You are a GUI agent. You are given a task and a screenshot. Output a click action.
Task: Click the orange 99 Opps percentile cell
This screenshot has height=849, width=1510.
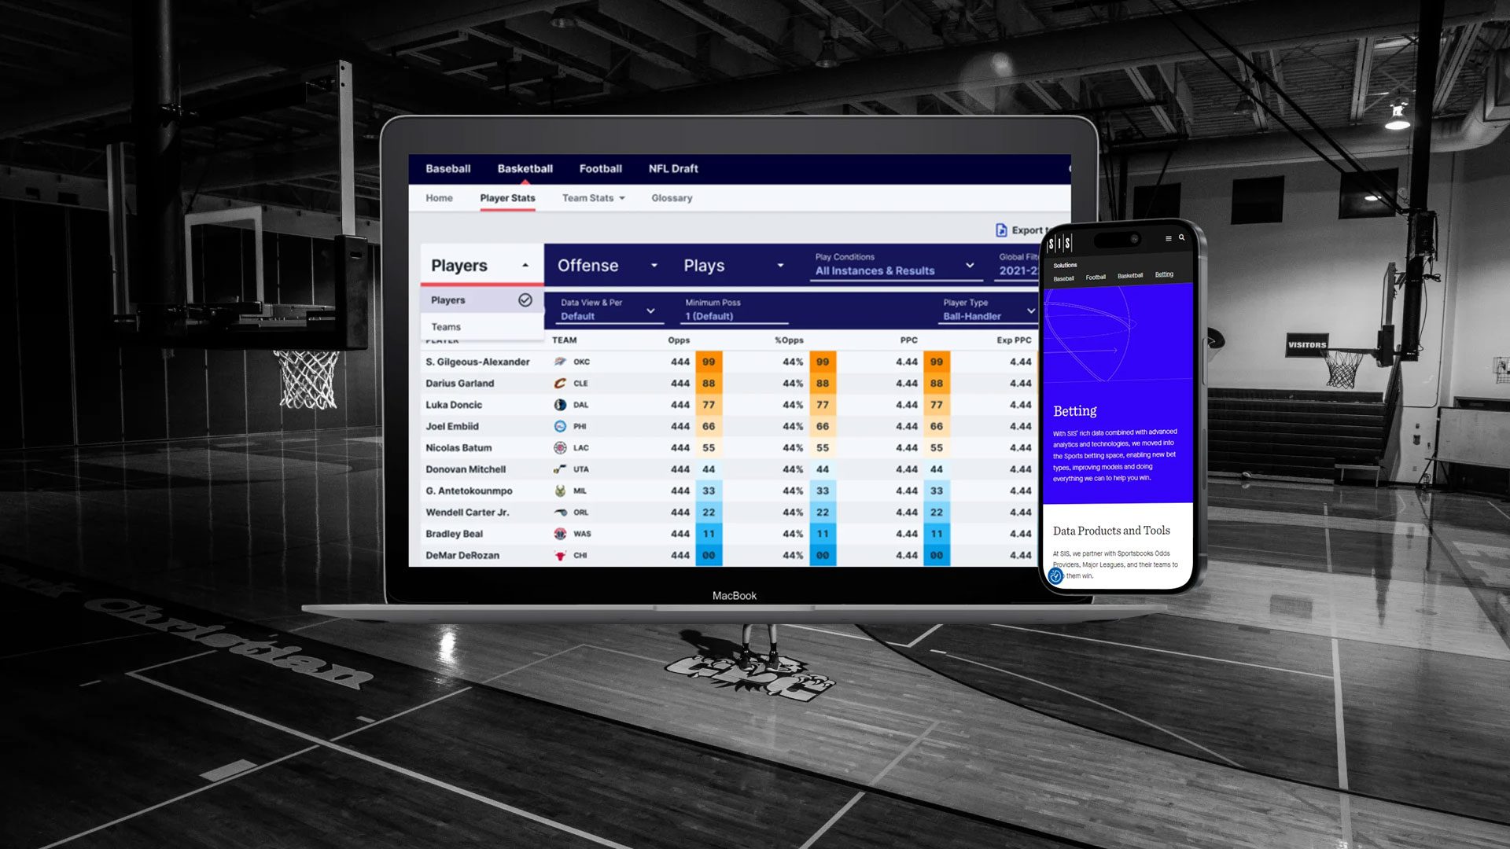tap(709, 362)
